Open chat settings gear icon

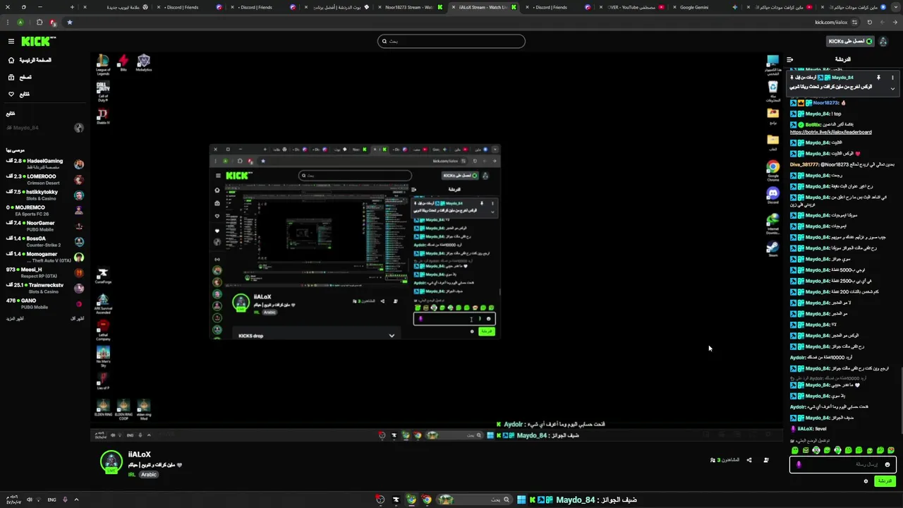[x=866, y=481]
